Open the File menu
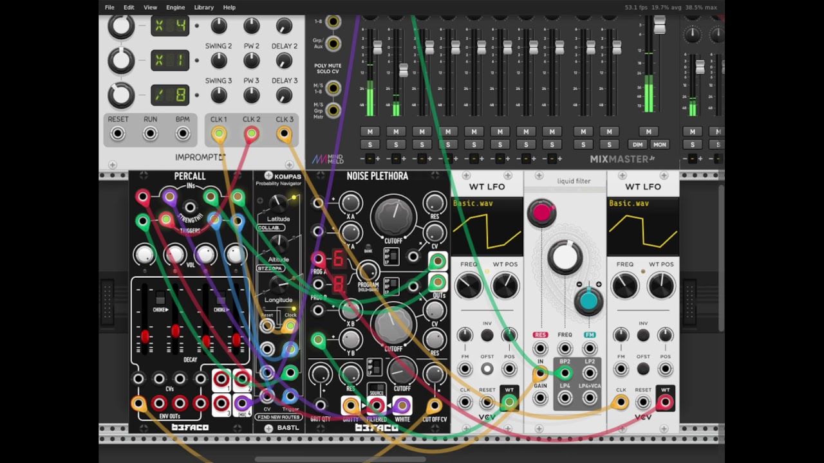This screenshot has height=463, width=824. (109, 7)
